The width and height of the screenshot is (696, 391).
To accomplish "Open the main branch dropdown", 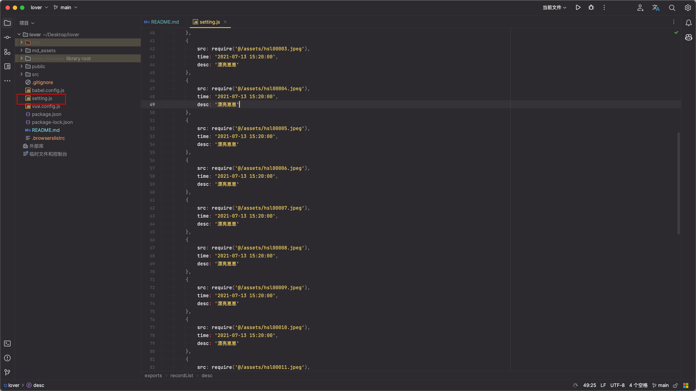I will 66,8.
